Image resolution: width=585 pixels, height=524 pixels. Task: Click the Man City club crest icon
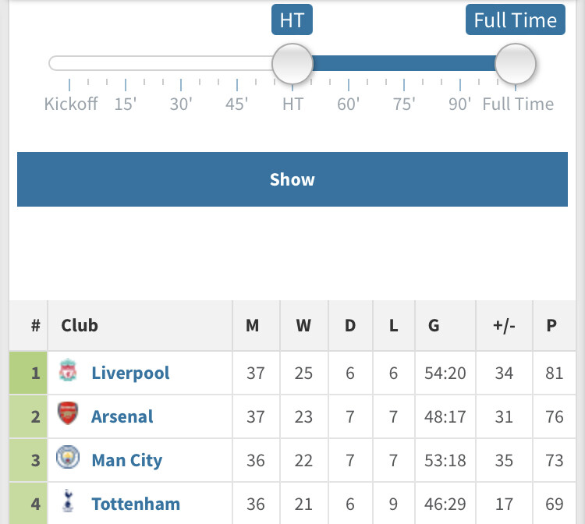tap(68, 457)
